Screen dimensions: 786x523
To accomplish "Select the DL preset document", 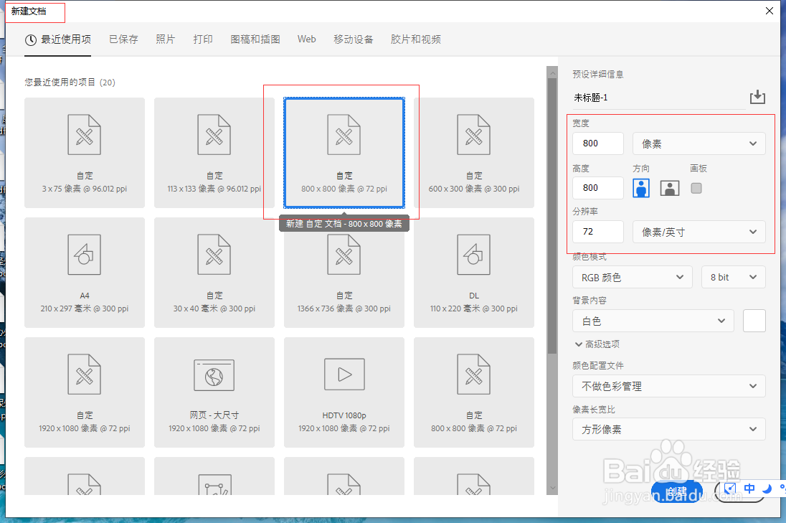I will pyautogui.click(x=473, y=272).
